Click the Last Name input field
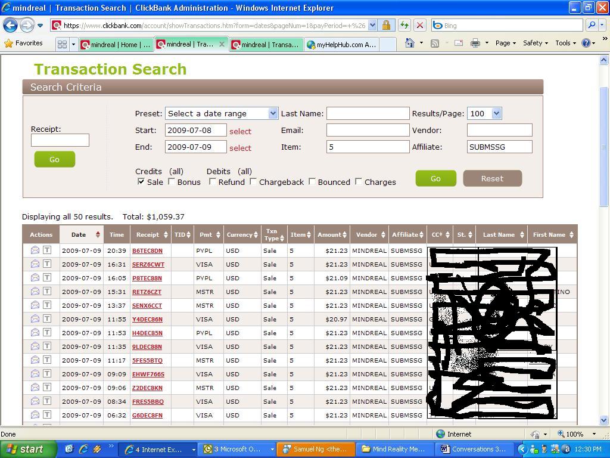 [368, 113]
